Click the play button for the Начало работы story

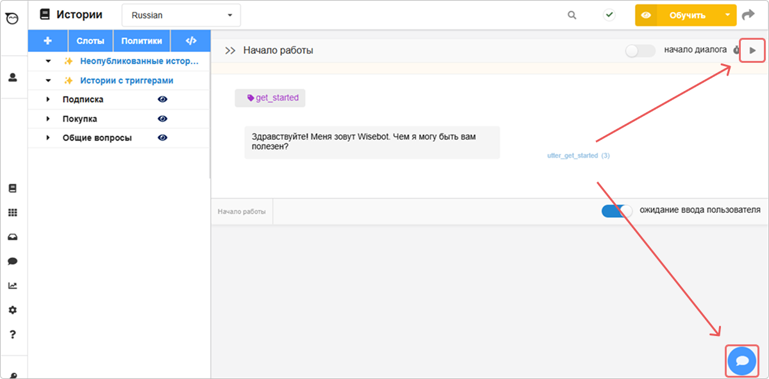coord(752,50)
